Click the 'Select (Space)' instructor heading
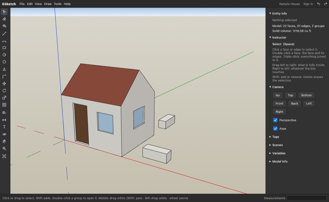The height and width of the screenshot is (202, 329). tap(283, 44)
